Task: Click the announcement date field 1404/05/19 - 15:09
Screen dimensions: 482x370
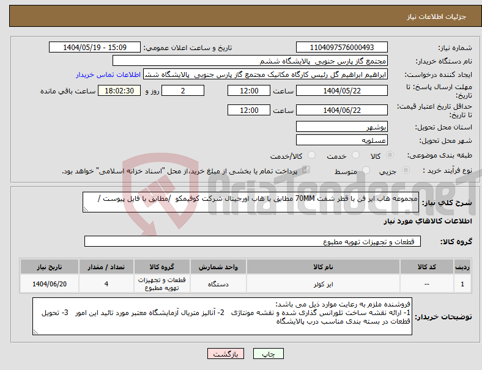Action: point(95,47)
